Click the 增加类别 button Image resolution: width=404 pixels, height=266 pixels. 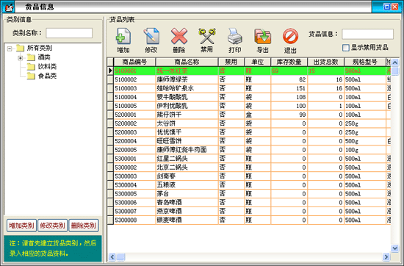pos(21,226)
